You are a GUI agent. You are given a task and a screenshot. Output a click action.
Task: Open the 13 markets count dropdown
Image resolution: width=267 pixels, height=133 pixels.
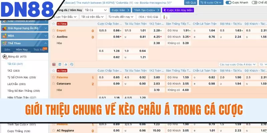point(263,65)
